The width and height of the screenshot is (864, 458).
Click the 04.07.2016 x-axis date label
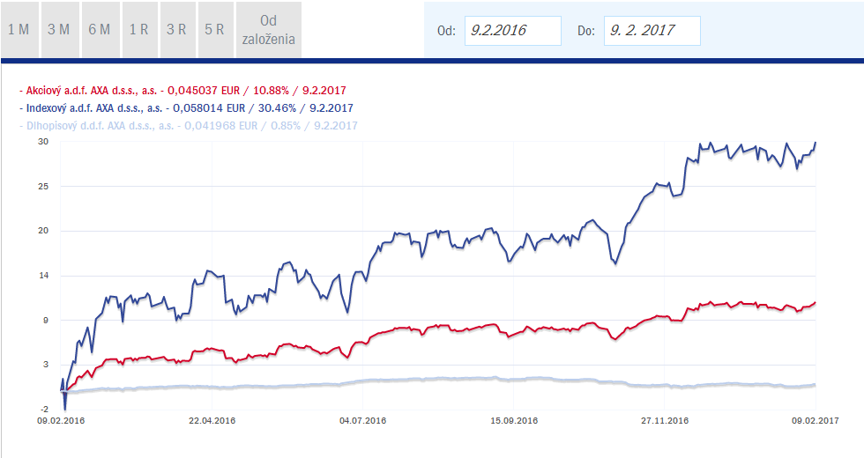(362, 421)
